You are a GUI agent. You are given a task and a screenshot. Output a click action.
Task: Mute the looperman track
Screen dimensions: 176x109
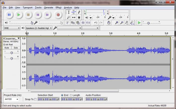7,47
